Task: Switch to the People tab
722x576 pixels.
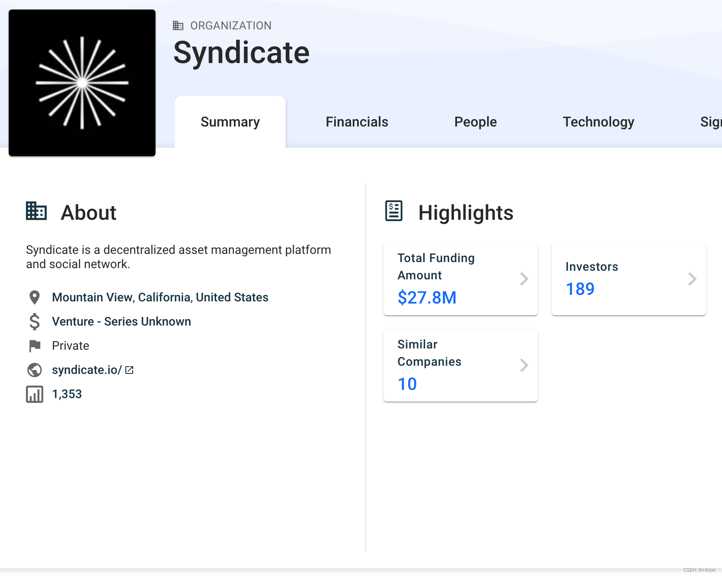Action: pos(475,122)
